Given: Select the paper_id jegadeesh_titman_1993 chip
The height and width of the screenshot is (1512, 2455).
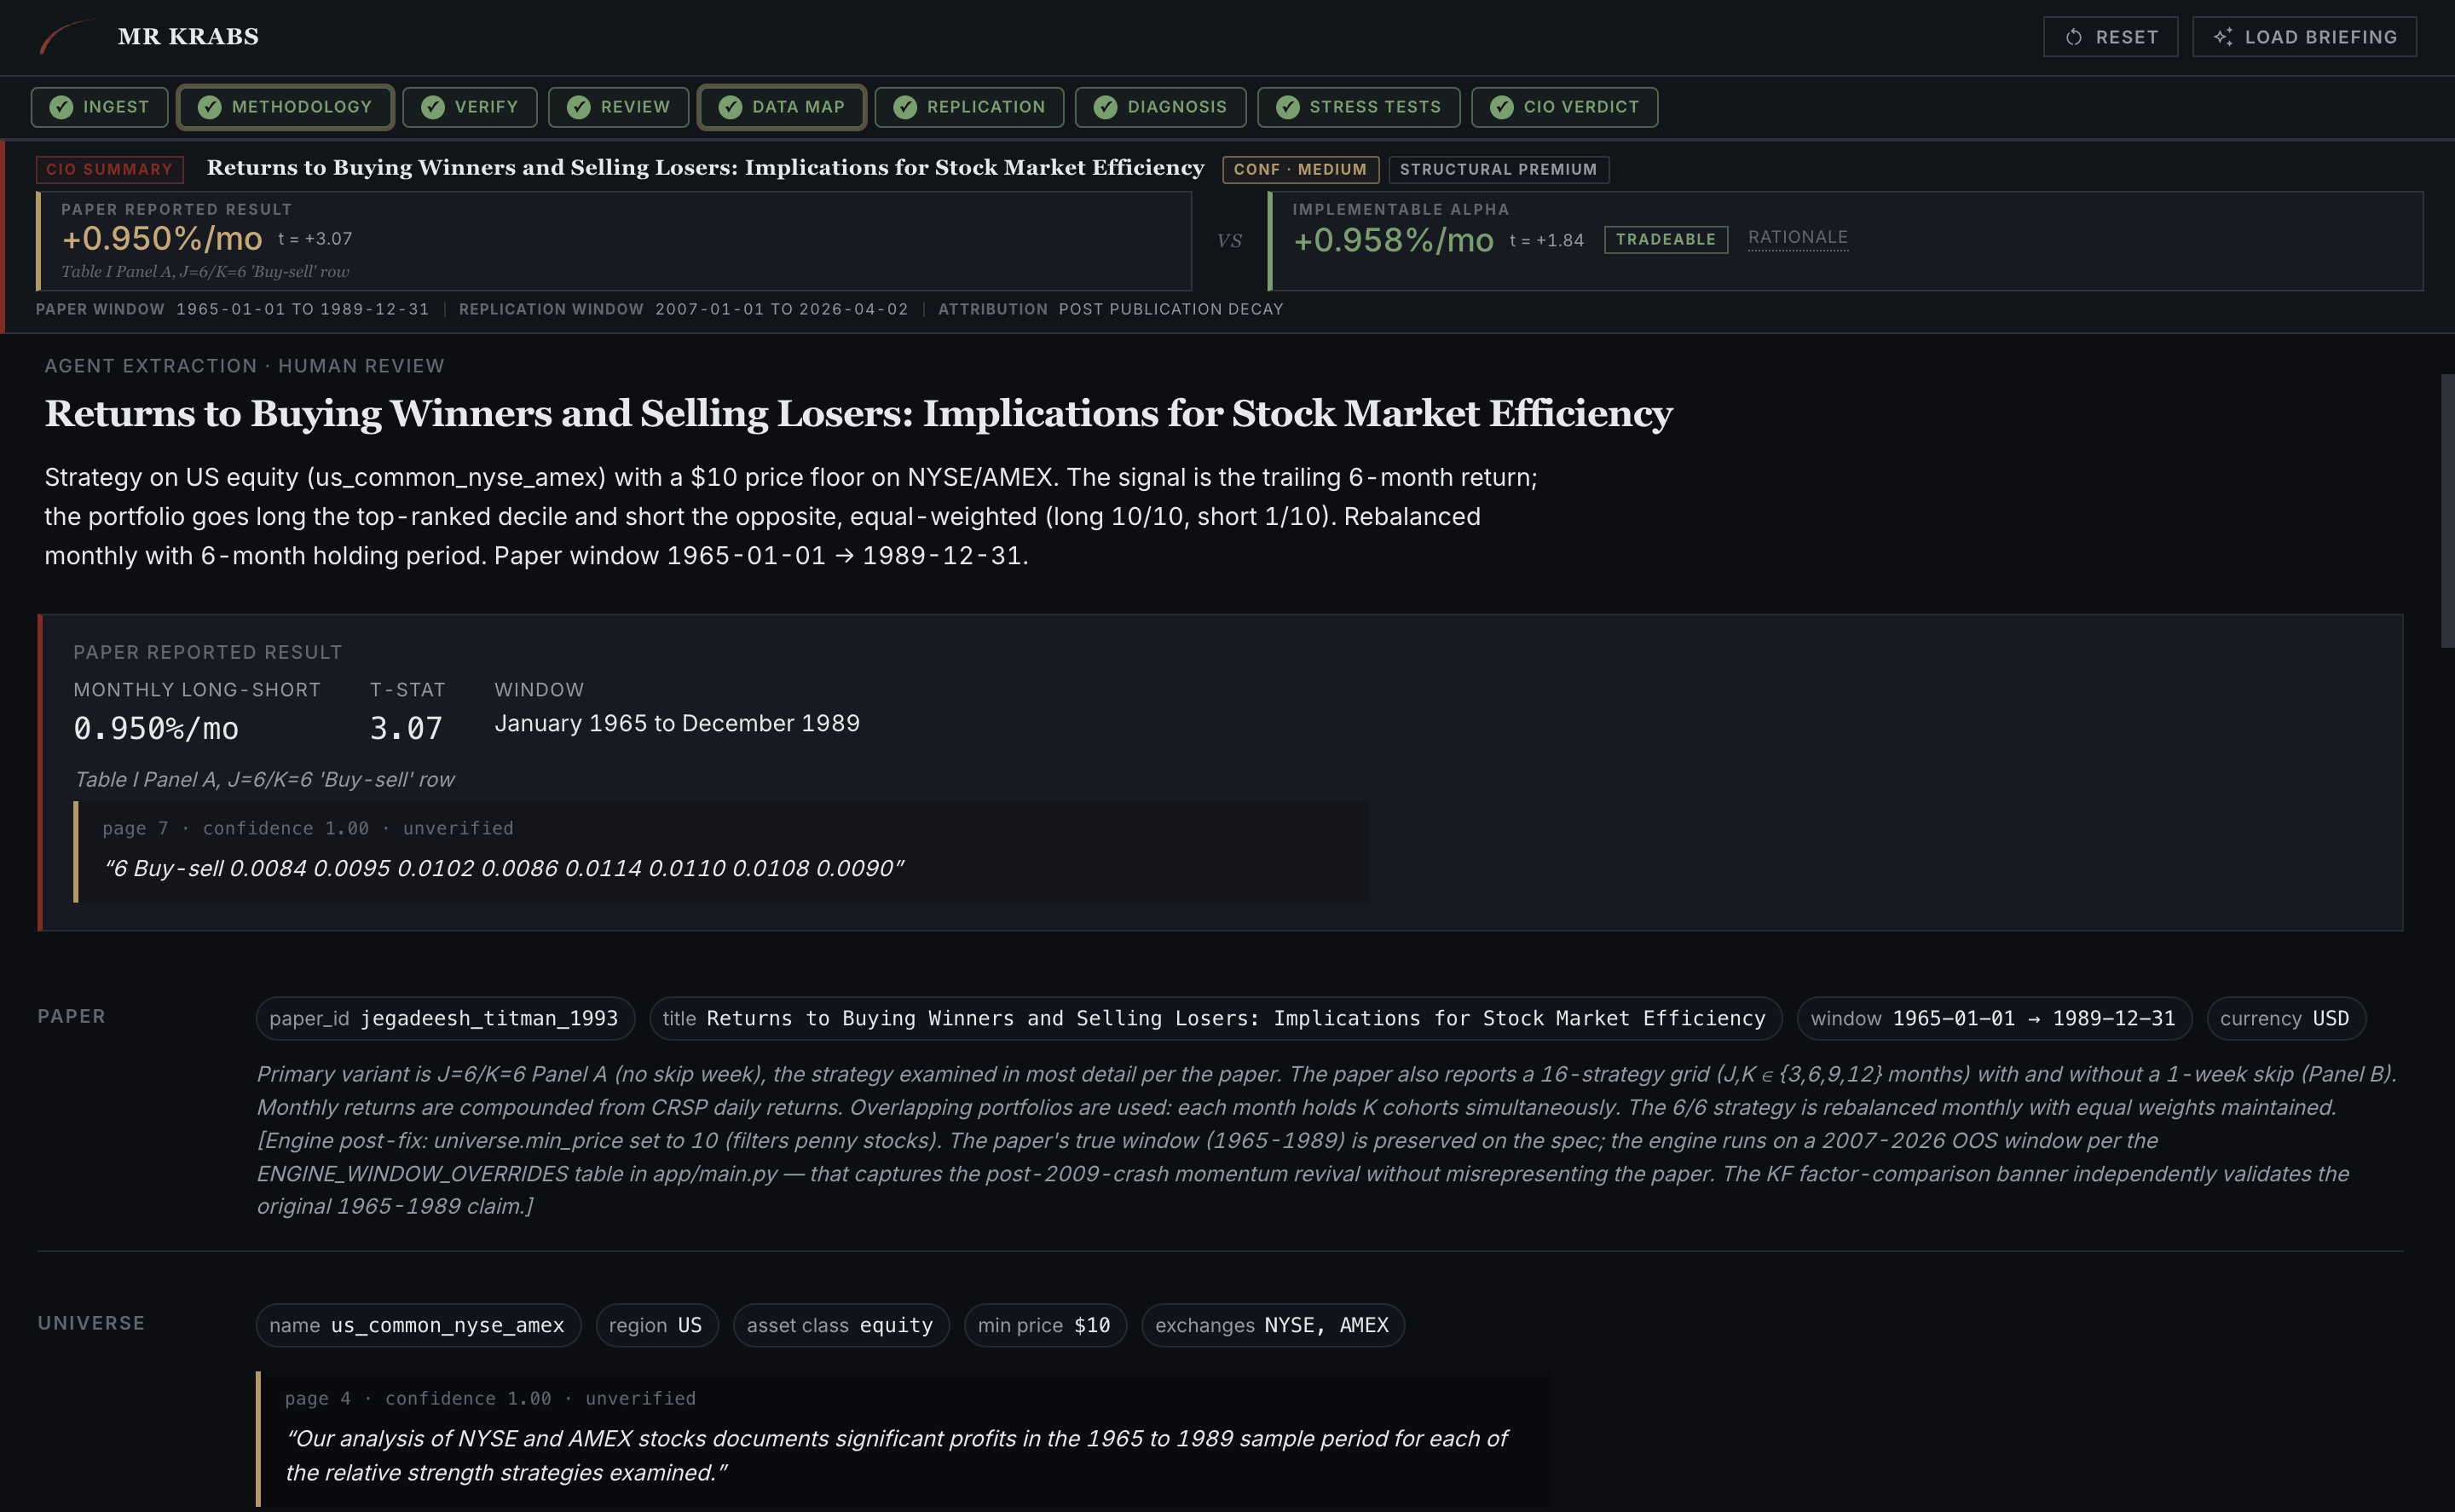Looking at the screenshot, I should coord(444,1018).
